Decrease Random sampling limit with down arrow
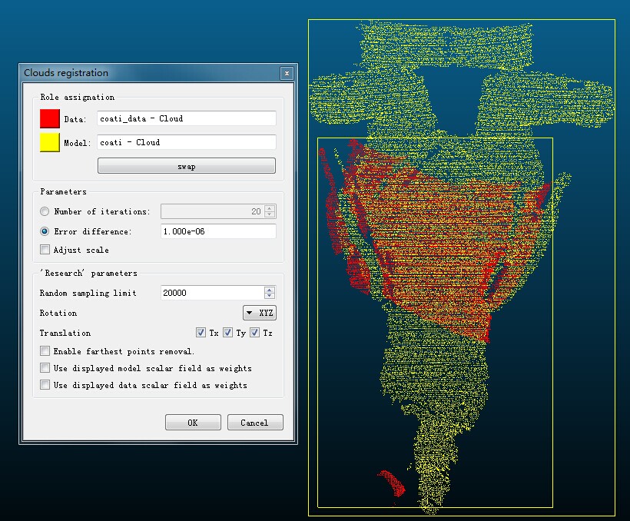Image resolution: width=630 pixels, height=521 pixels. (x=269, y=296)
